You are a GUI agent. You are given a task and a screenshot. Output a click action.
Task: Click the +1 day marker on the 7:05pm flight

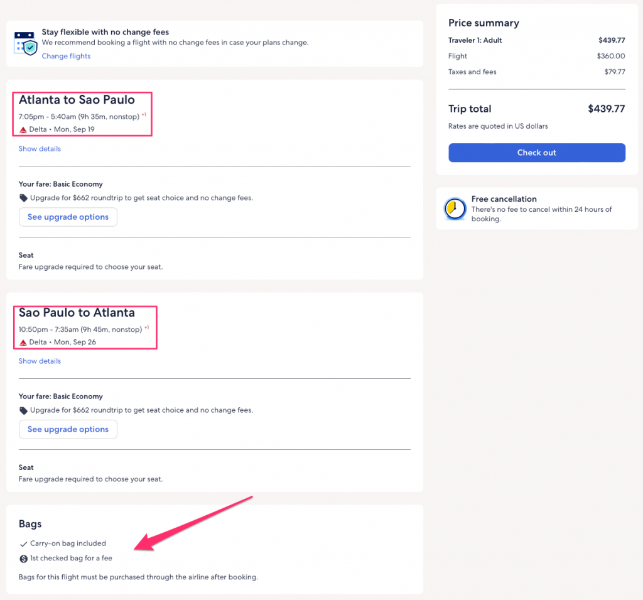(x=144, y=115)
